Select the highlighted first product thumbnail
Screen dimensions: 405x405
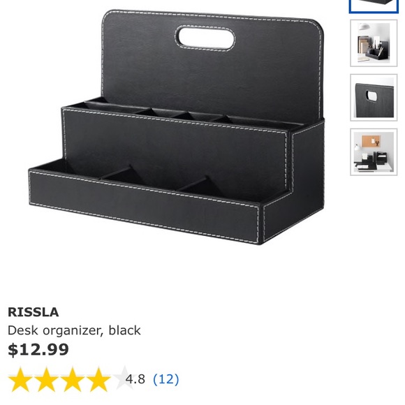(x=374, y=6)
